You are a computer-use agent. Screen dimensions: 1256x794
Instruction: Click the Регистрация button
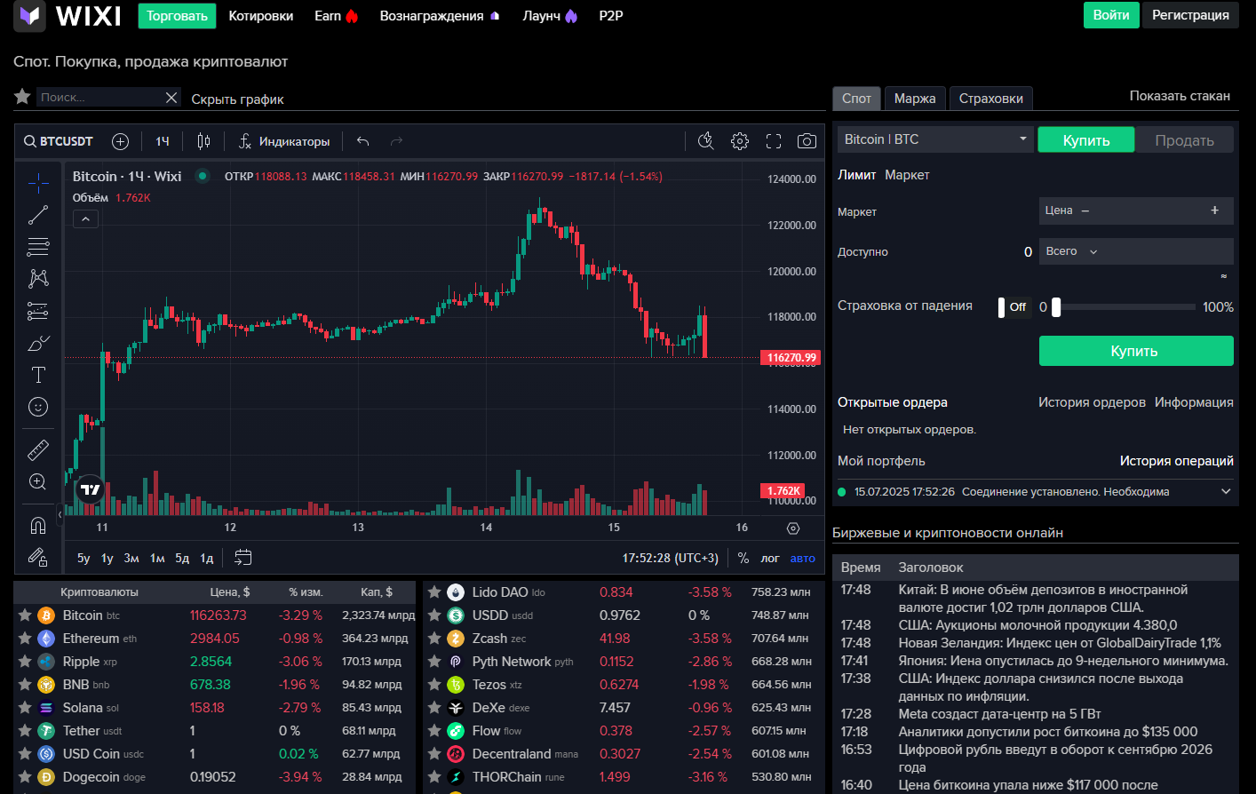1190,15
